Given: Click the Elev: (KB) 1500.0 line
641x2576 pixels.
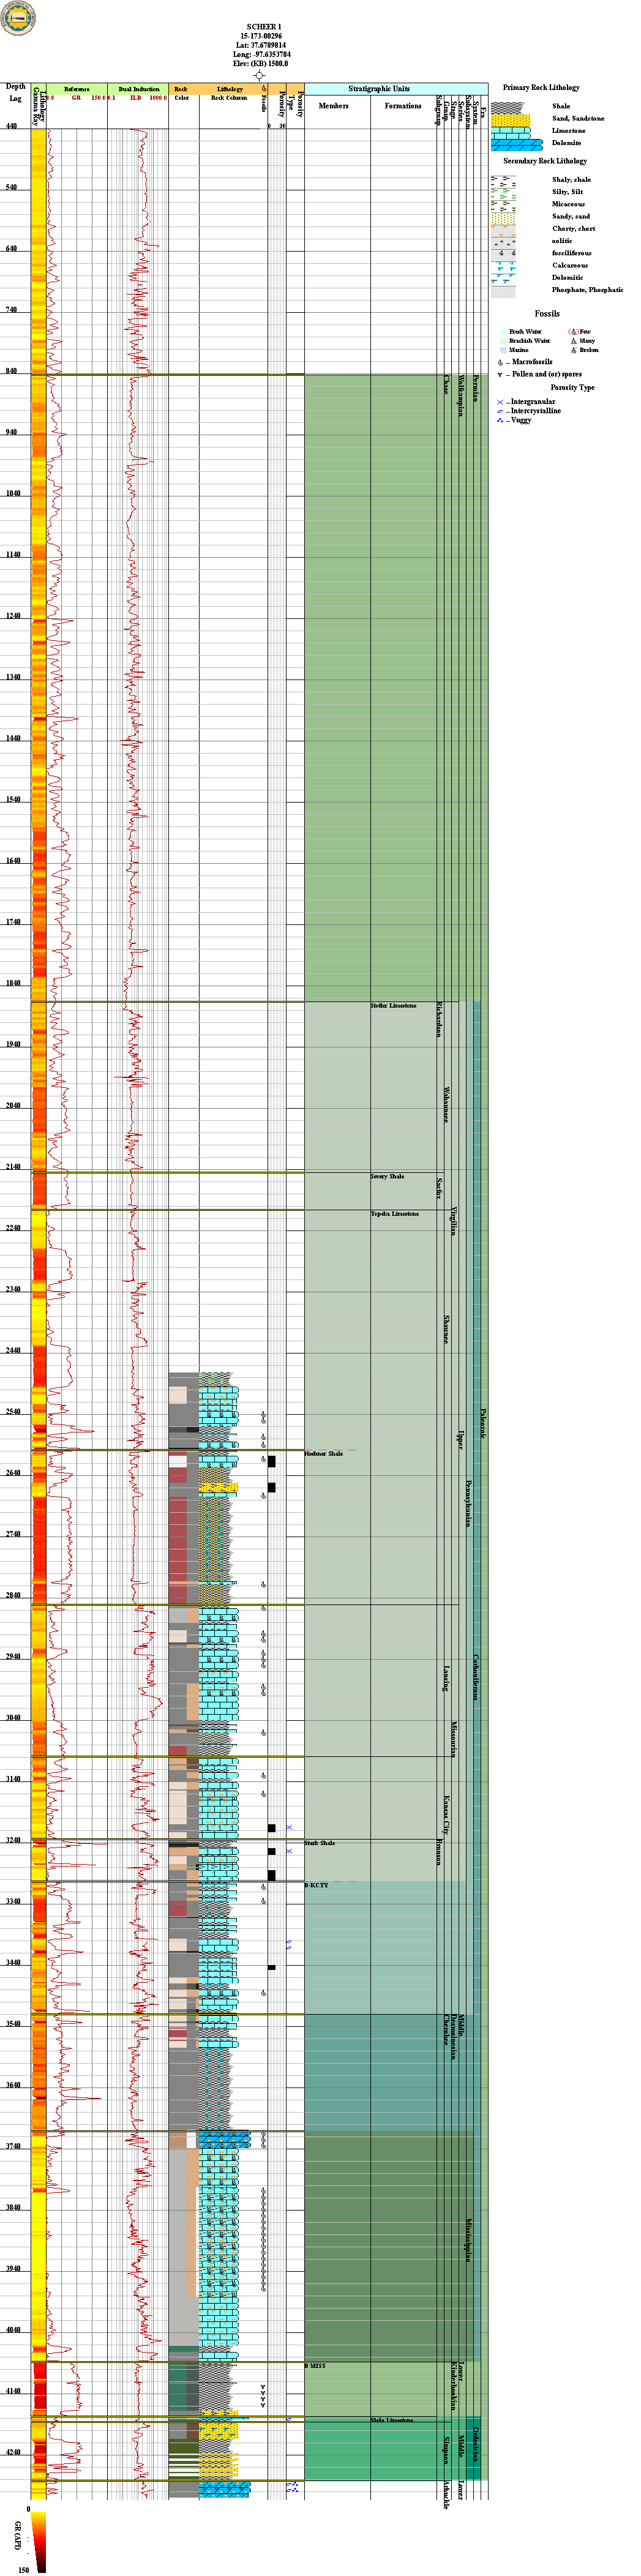Looking at the screenshot, I should pyautogui.click(x=261, y=63).
